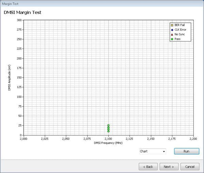The image size is (204, 173).
Task: Open the Chart view dropdown
Action: pos(152,151)
